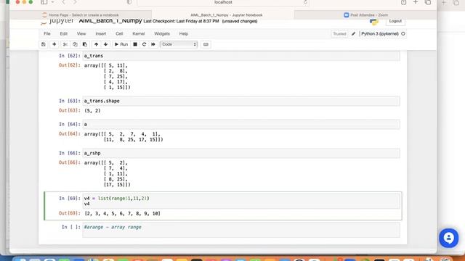
Task: Click the Logout button
Action: (x=395, y=21)
